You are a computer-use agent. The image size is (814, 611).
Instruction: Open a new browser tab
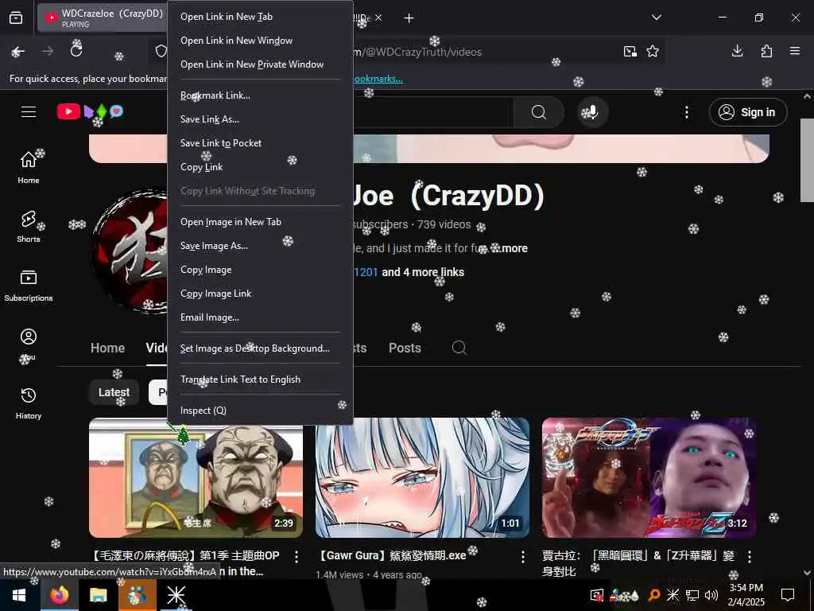409,18
